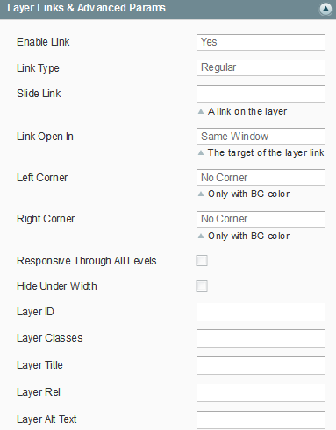The width and height of the screenshot is (336, 430).
Task: Open the Right Corner dropdown
Action: [x=261, y=219]
